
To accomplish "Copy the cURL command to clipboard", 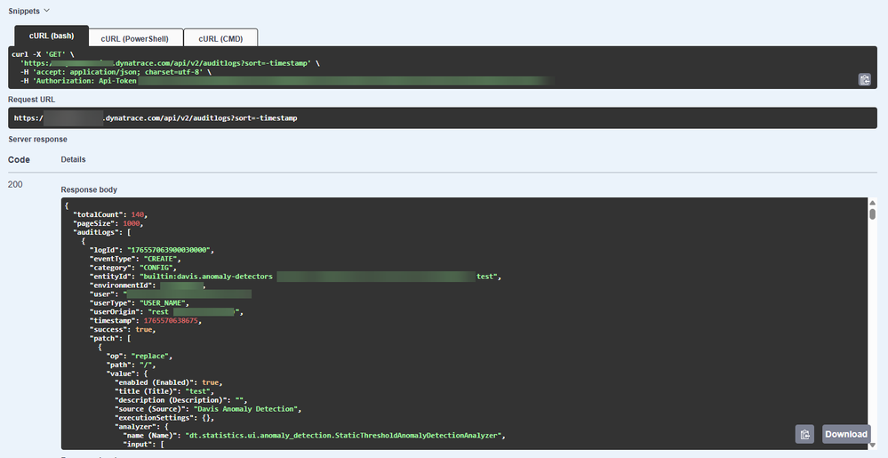I will tap(864, 80).
